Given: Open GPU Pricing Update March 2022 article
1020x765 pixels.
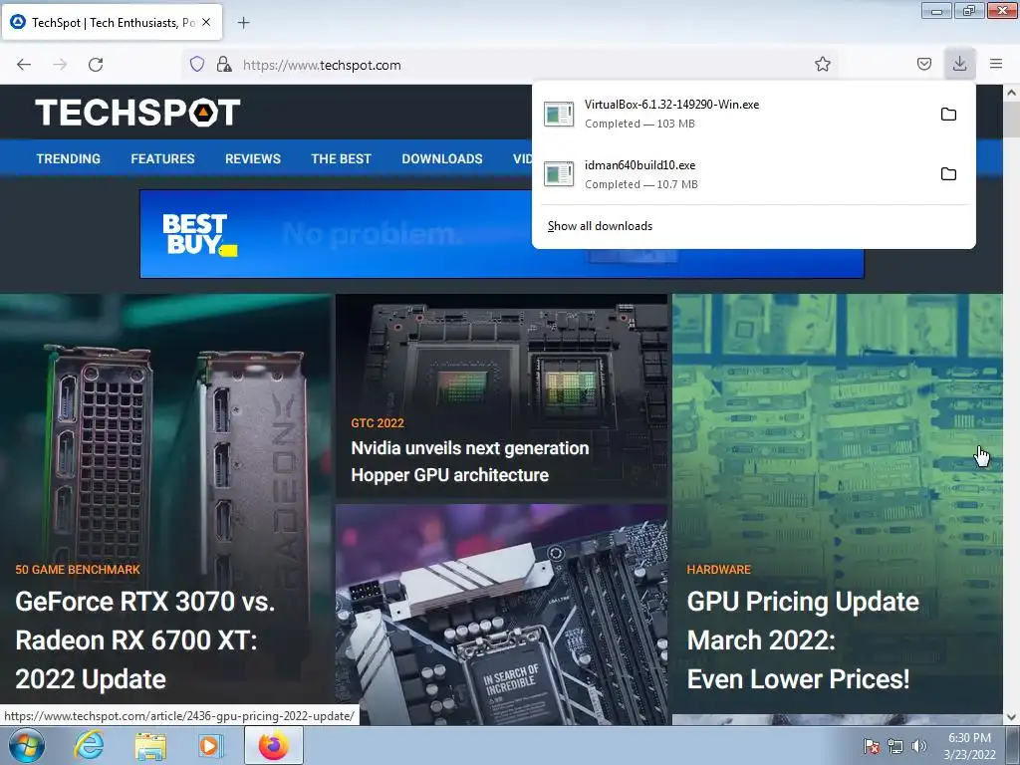Looking at the screenshot, I should pyautogui.click(x=804, y=640).
